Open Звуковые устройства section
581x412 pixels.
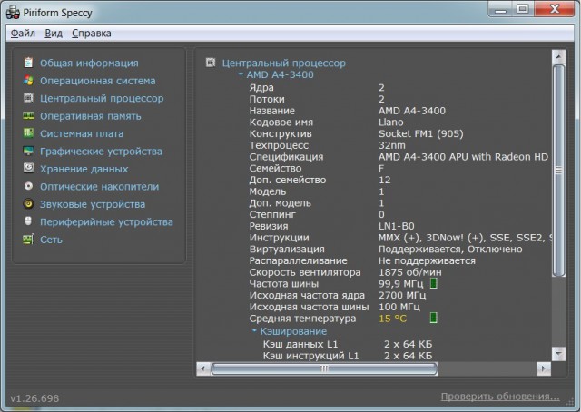coord(93,204)
